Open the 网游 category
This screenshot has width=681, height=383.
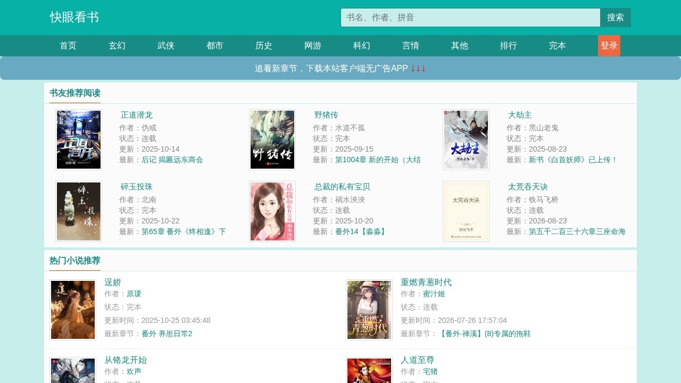click(x=313, y=46)
